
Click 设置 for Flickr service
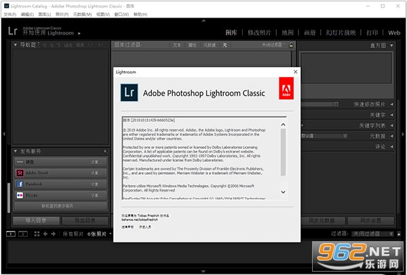point(95,195)
